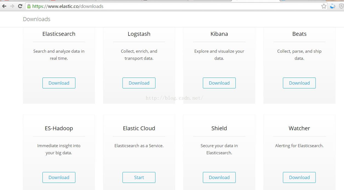Select the Elasticsearch card heading
The height and width of the screenshot is (190, 344).
[x=59, y=34]
